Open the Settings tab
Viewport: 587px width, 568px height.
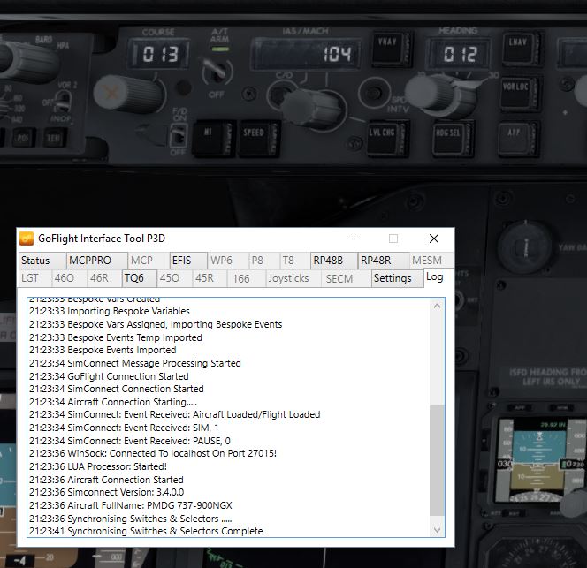click(x=393, y=278)
